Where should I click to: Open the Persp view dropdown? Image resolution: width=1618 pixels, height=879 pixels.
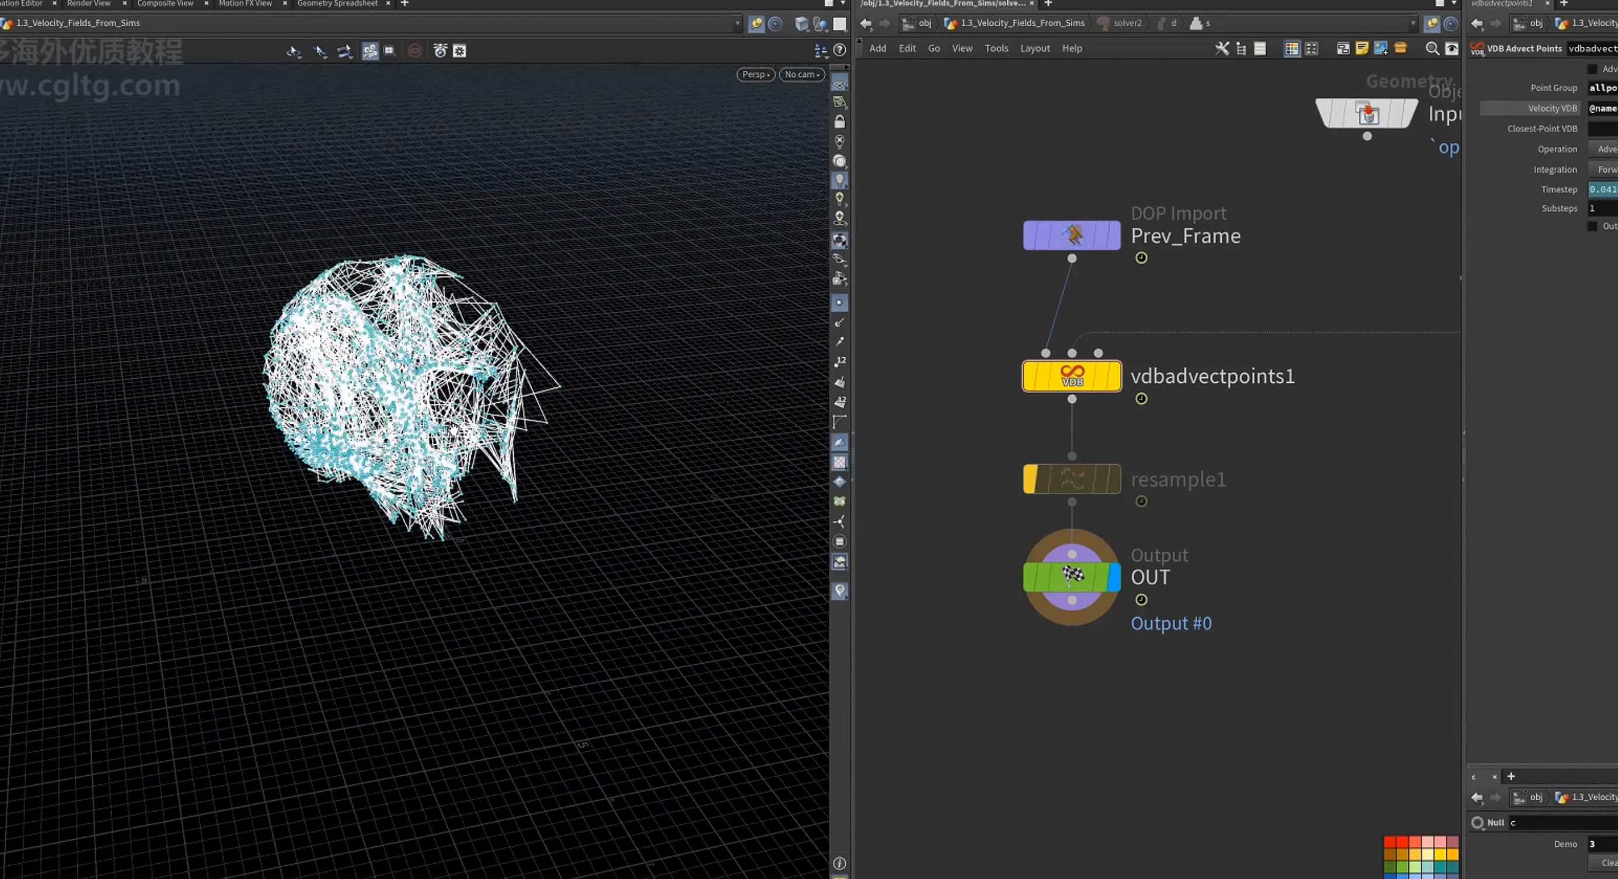[x=756, y=74]
